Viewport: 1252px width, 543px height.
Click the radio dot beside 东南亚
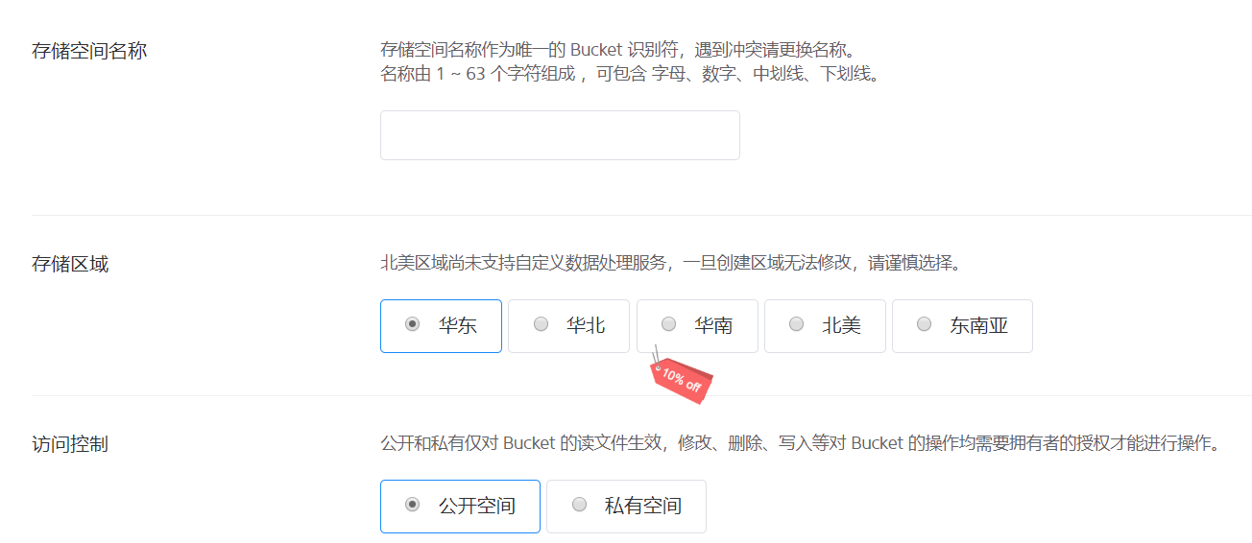[x=925, y=324]
